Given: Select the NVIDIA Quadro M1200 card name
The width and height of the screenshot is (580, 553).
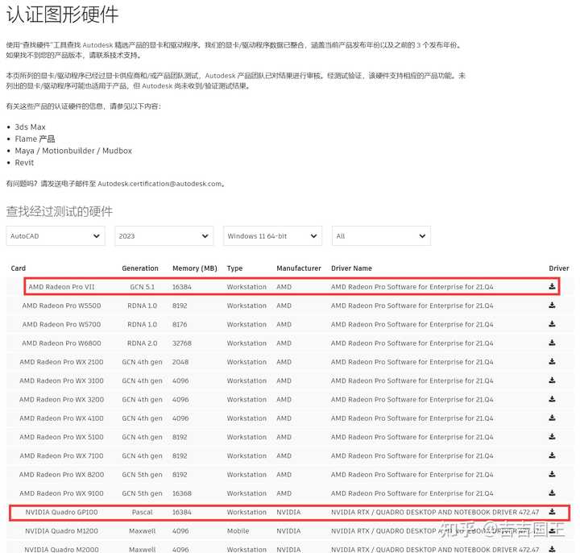Looking at the screenshot, I should 61,531.
